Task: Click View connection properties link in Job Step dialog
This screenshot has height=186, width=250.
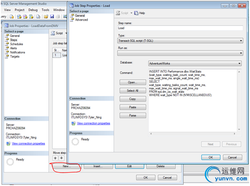Action: click(94, 123)
